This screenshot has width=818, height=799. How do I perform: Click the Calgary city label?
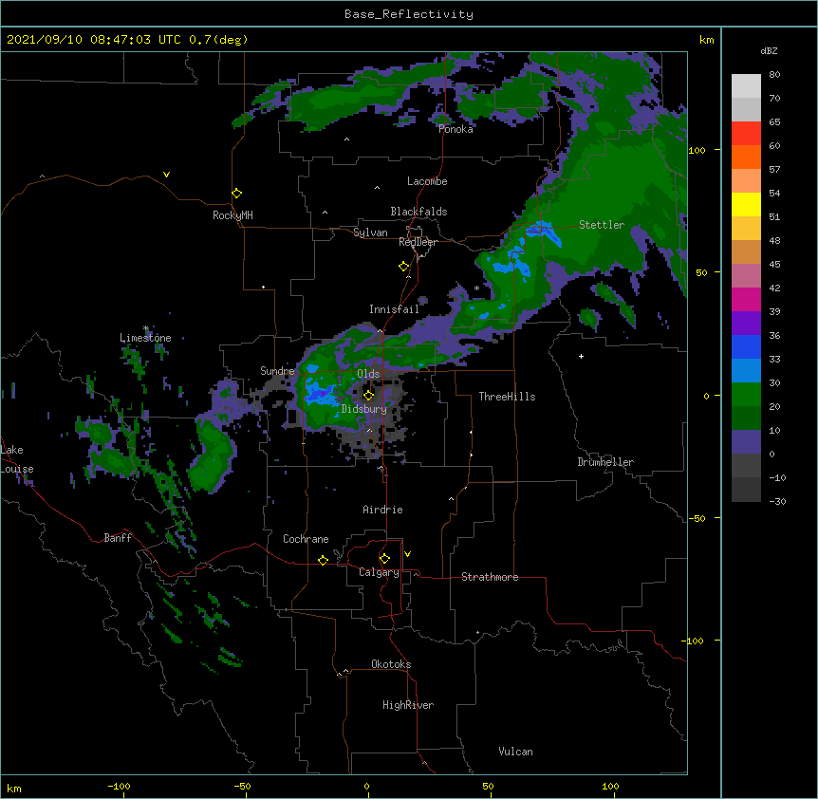point(380,572)
